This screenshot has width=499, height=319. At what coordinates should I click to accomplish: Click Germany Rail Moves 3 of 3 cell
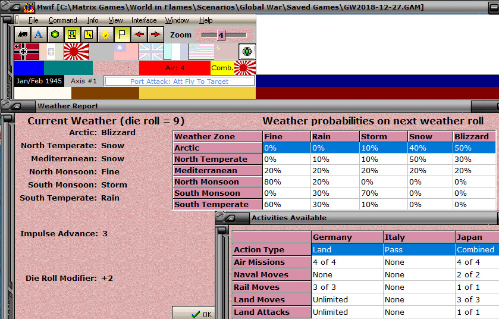click(x=347, y=287)
